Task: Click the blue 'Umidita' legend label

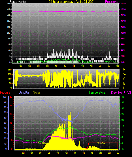Action: click(24, 93)
